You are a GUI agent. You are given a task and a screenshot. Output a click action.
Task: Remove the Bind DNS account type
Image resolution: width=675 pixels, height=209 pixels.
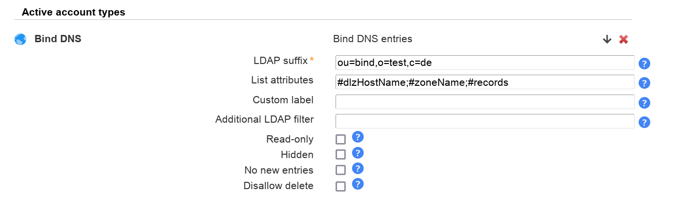click(624, 40)
